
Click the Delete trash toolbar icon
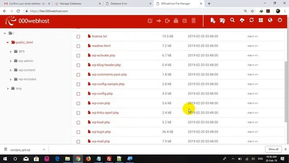(x=193, y=20)
